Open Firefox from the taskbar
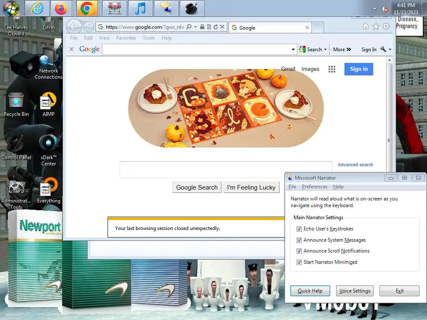The image size is (427, 320). tap(61, 8)
